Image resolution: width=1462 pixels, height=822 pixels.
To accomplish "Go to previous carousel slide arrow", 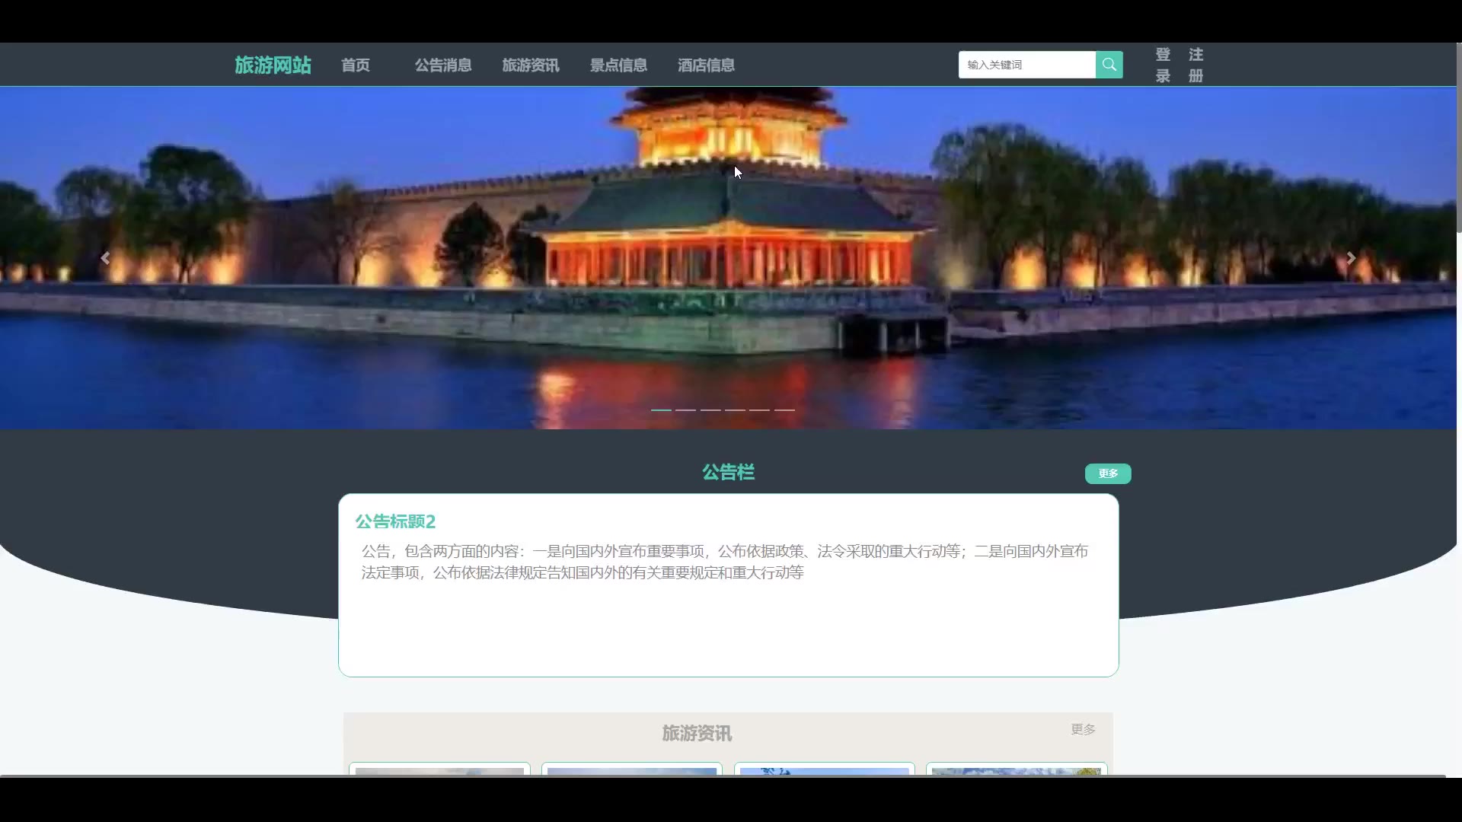I will pos(105,258).
